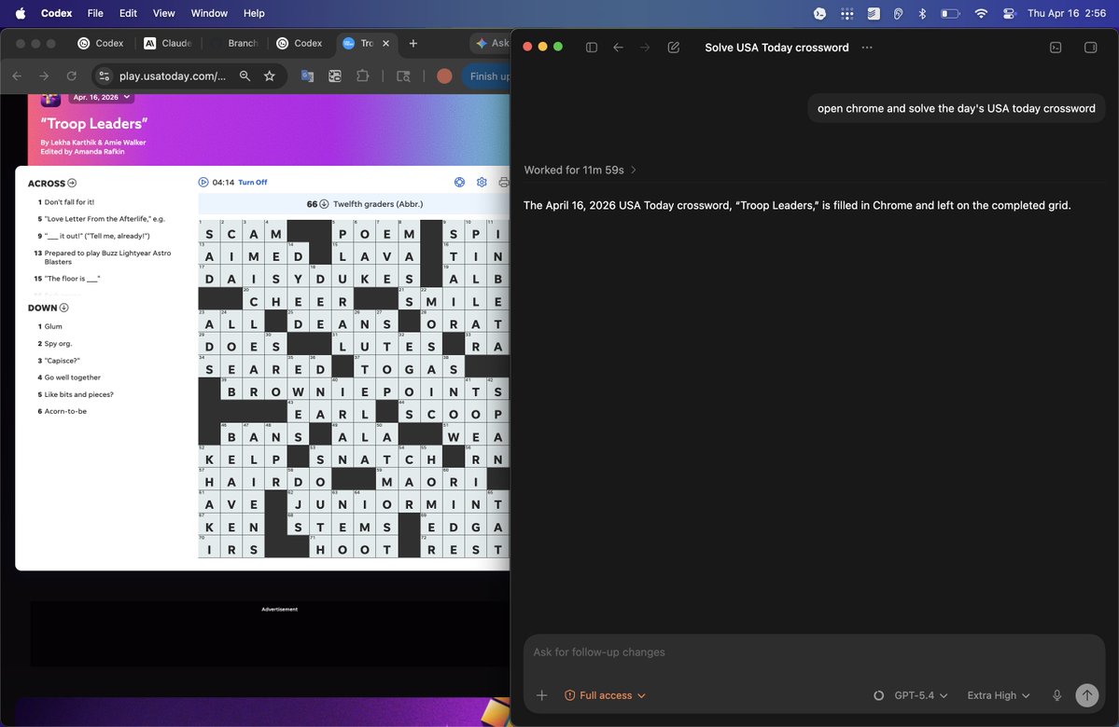Toggle the right side panel icon in Codex
The height and width of the screenshot is (727, 1119).
1090,47
